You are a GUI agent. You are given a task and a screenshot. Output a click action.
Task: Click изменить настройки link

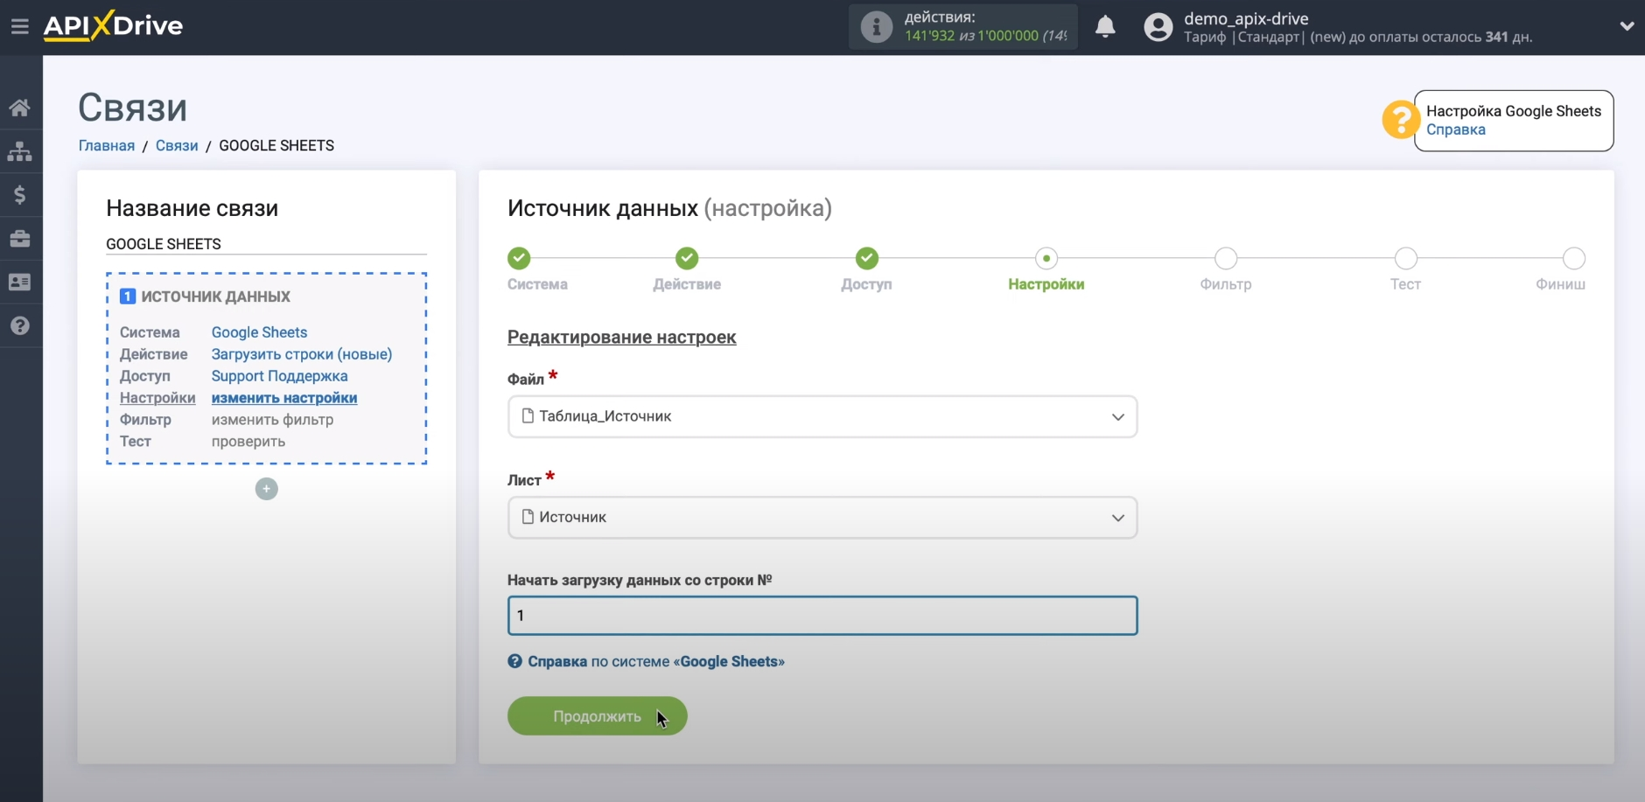pyautogui.click(x=284, y=398)
